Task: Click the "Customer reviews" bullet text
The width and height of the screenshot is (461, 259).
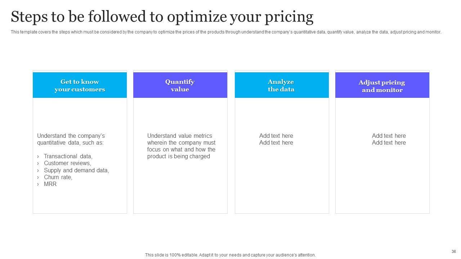Action: (67, 163)
